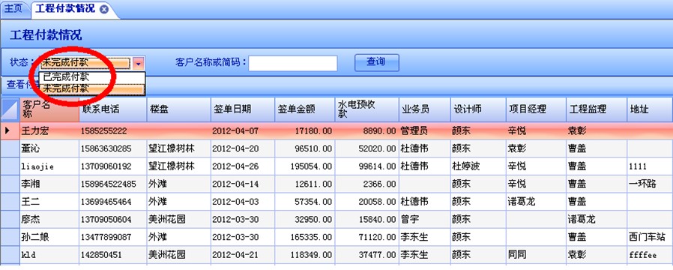
Task: Choose 已完成付款 from the status list
Action: coord(92,77)
